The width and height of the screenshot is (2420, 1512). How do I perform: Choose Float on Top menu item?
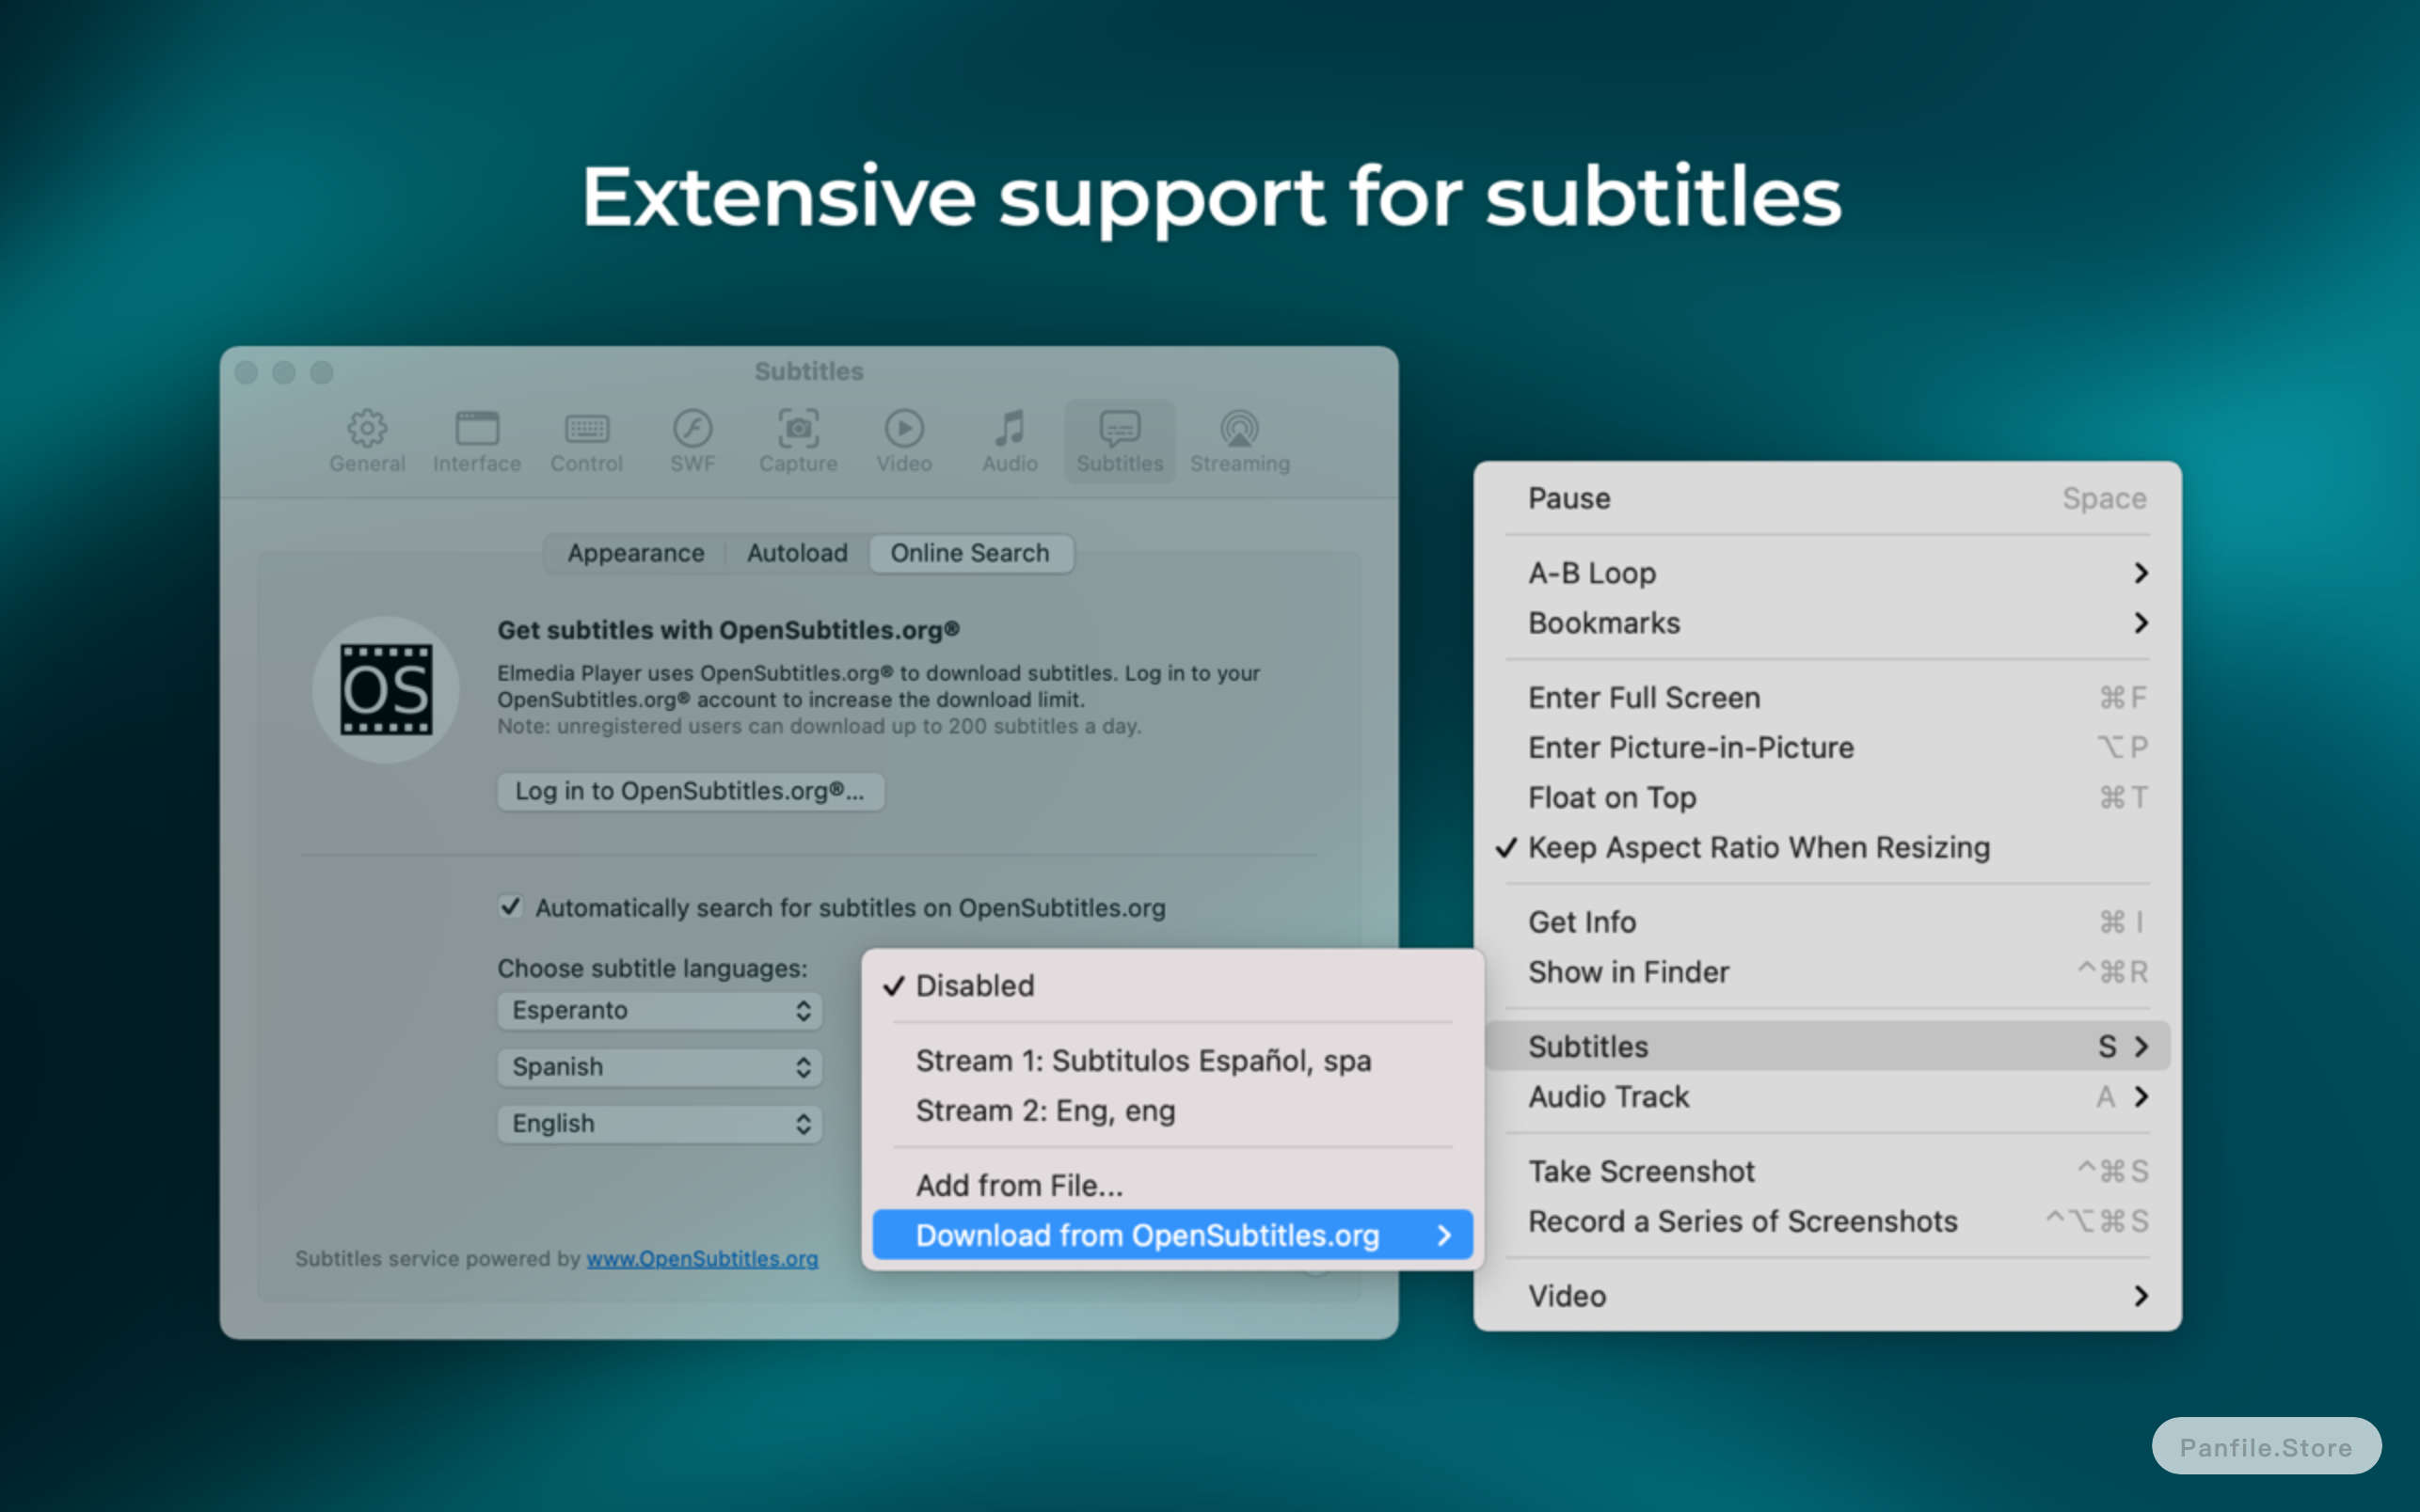tap(1826, 797)
